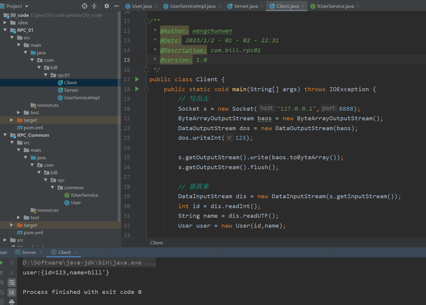Click run gutter icon beside class Client
Viewport: 426px width, 305px height.
point(137,79)
